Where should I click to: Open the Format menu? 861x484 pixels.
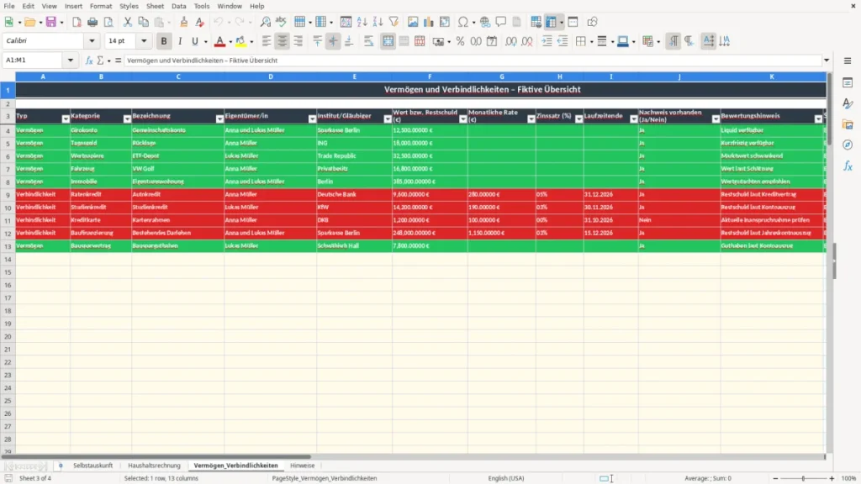point(101,6)
